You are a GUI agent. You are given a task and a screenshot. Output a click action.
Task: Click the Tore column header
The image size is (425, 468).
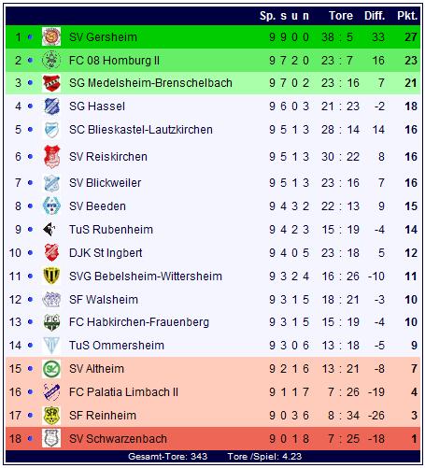pos(341,16)
